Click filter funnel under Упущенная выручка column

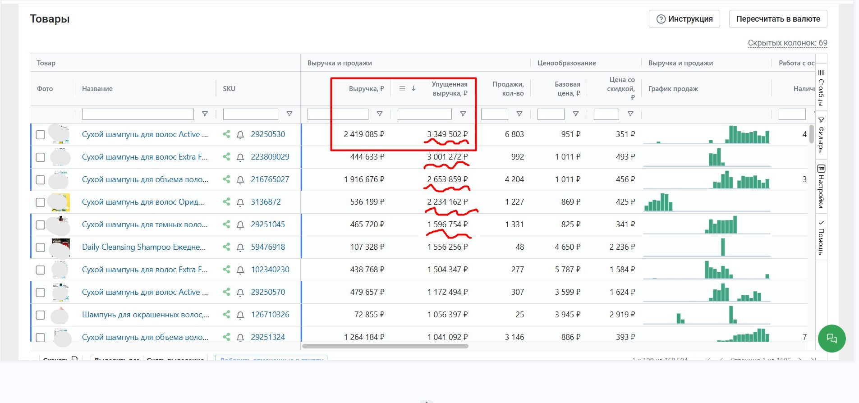(463, 114)
